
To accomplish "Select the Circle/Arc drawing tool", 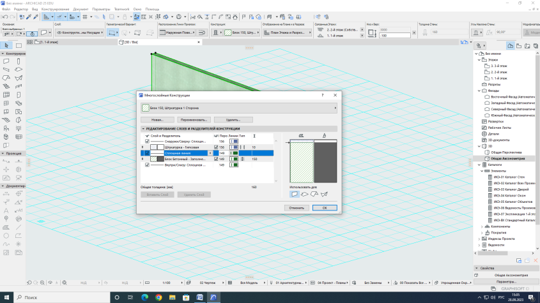I will 6,235.
